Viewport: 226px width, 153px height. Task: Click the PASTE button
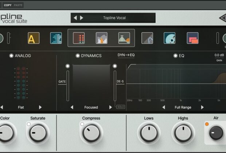[x=18, y=5]
